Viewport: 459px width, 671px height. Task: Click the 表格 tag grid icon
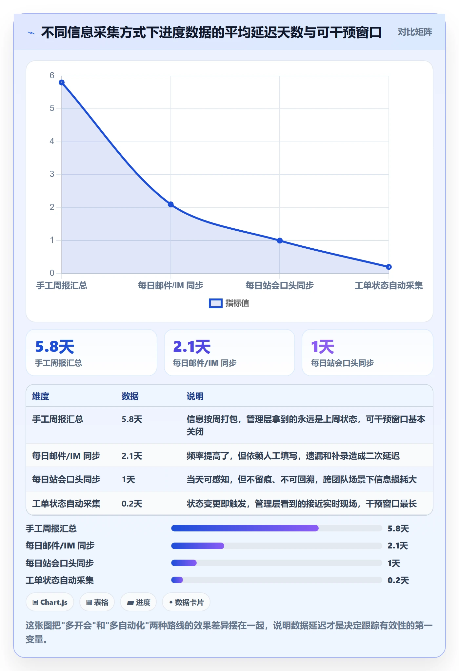[x=89, y=602]
